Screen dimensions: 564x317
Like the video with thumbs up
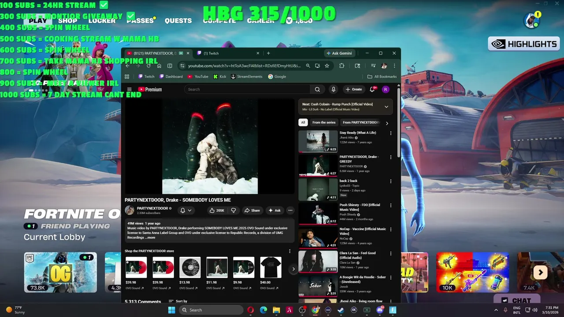[x=217, y=210]
